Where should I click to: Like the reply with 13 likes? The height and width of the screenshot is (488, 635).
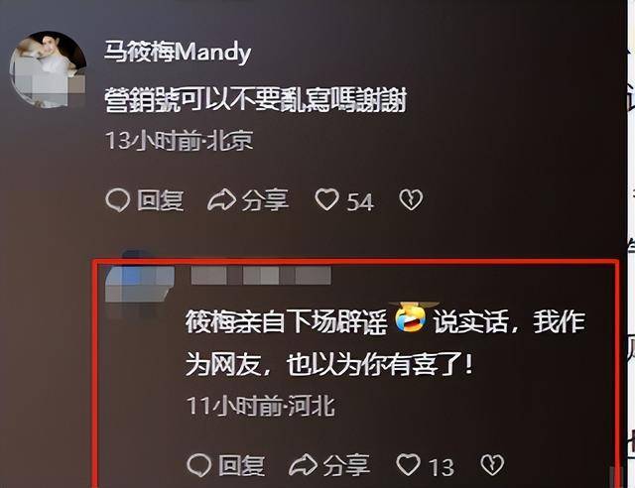408,464
